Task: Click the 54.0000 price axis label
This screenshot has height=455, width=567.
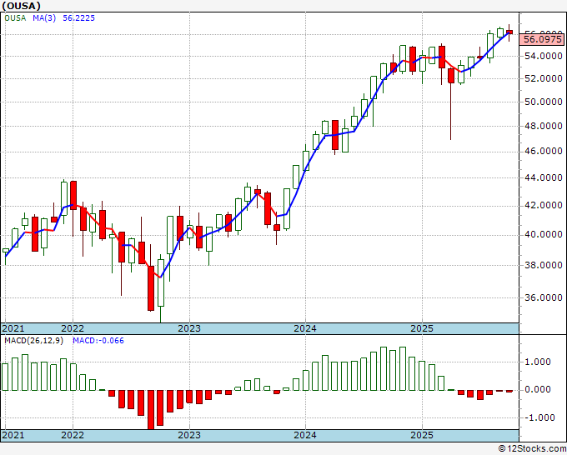Action: (543, 56)
